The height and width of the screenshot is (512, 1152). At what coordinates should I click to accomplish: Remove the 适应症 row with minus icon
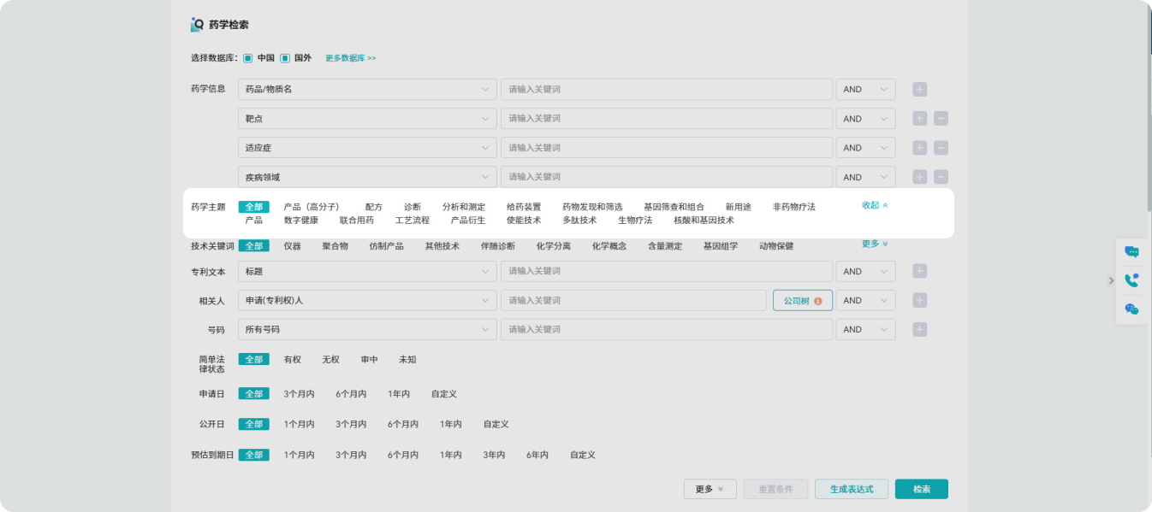click(941, 148)
